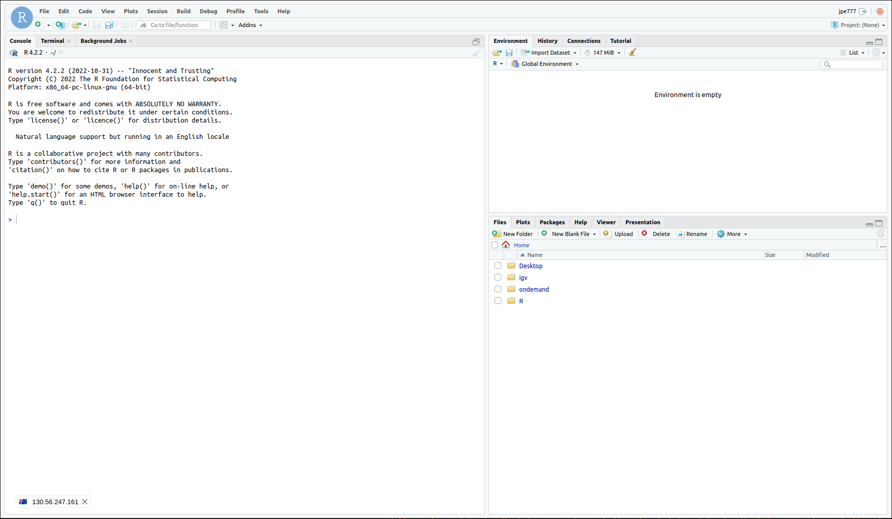Click the Create a Project icon

60,25
